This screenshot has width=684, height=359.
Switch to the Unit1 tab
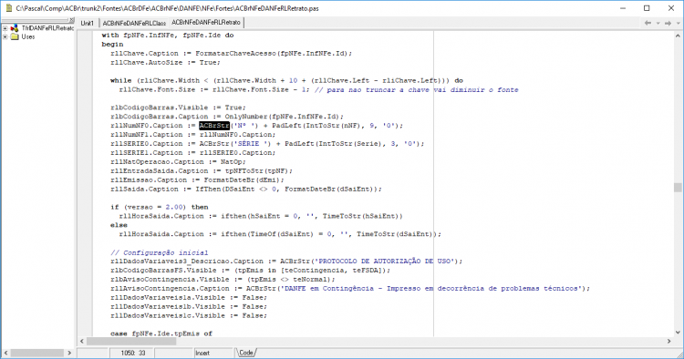(88, 23)
